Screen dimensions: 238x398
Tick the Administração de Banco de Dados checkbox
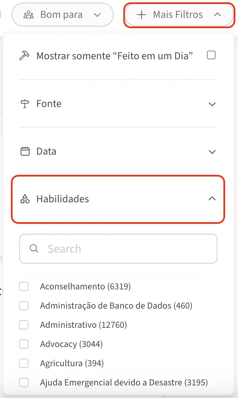pos(24,306)
